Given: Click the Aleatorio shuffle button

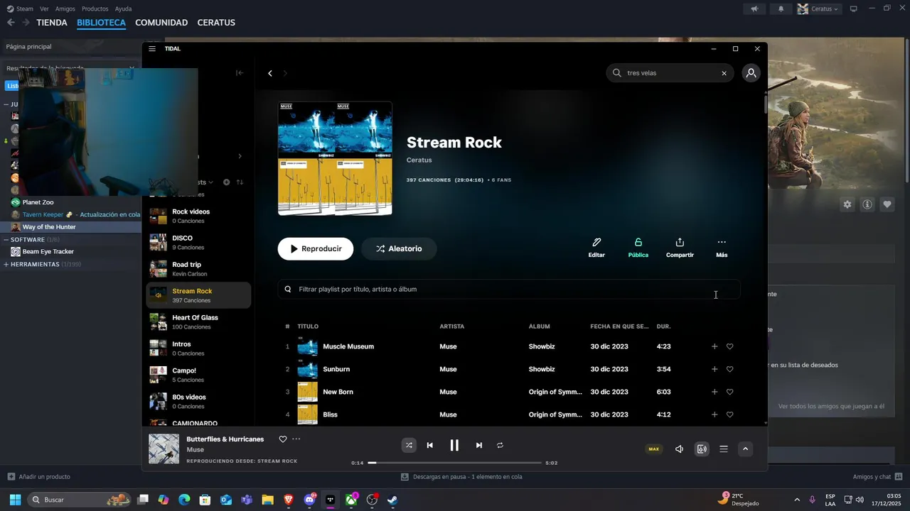Looking at the screenshot, I should pos(399,249).
